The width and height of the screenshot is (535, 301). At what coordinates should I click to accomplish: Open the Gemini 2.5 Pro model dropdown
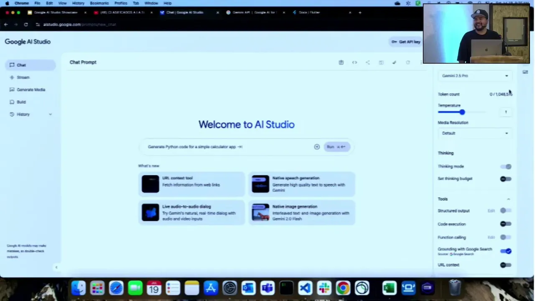(475, 76)
